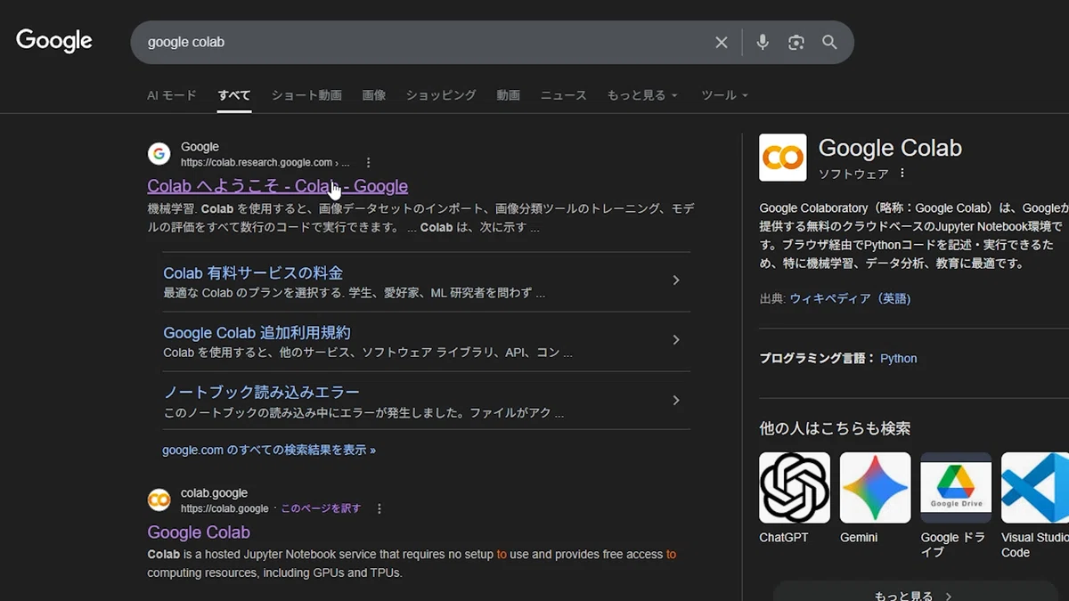Open the ショート動画 tab

306,95
